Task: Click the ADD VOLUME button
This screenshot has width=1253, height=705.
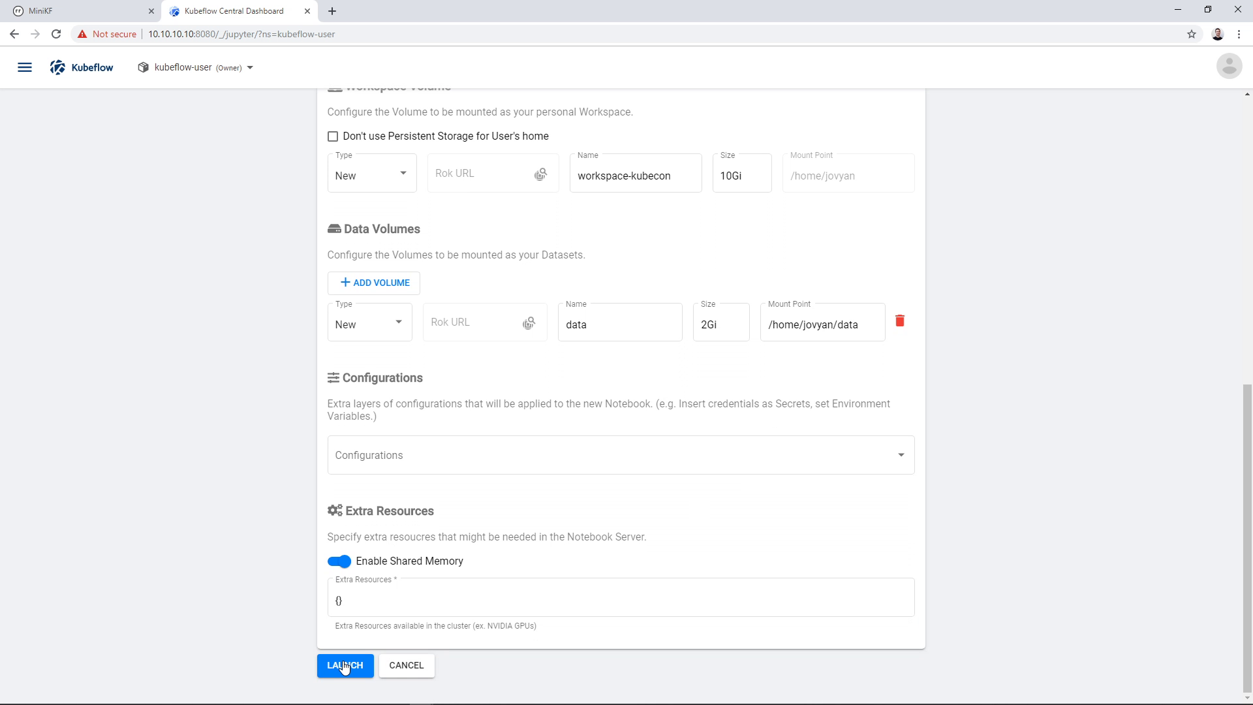Action: coord(374,283)
